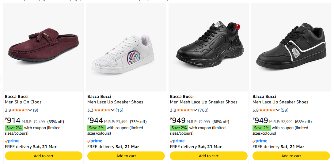Screen dimensions: 334x164
Task: Add the ₹944 white sneakers to cart
Action: [x=126, y=156]
